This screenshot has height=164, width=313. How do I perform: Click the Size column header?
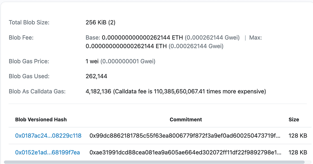point(294,119)
